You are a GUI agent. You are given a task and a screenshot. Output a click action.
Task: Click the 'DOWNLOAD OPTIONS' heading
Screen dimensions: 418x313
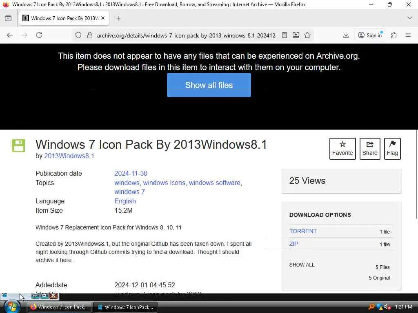click(x=320, y=215)
